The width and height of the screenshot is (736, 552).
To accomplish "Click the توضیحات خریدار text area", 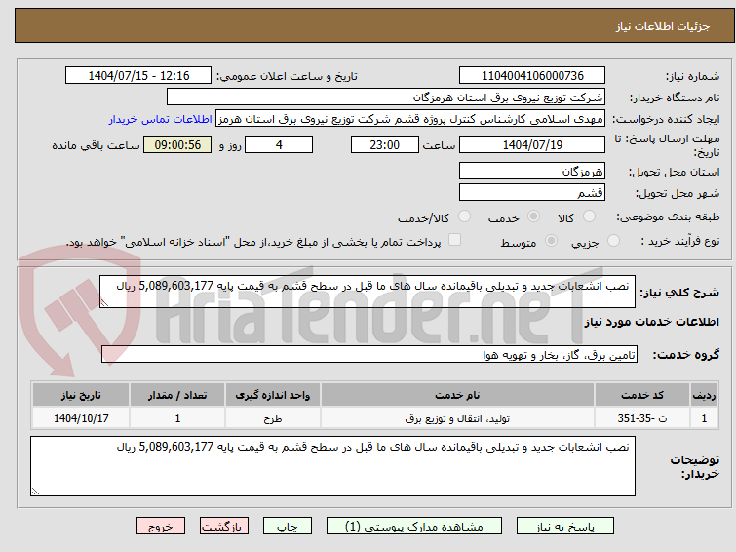I will click(332, 466).
